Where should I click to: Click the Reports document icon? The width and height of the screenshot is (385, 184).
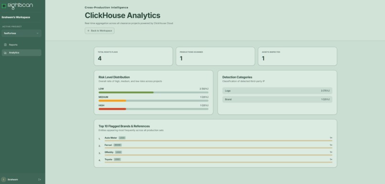click(x=5, y=45)
